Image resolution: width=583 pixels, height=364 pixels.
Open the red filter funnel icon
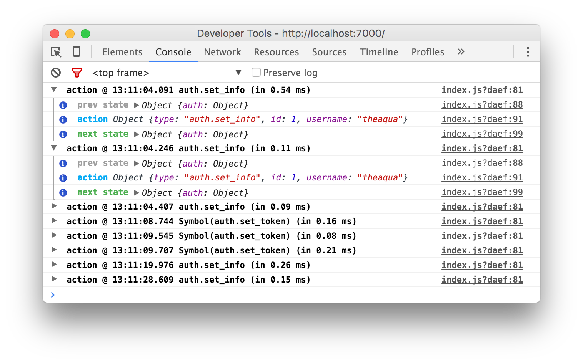77,73
